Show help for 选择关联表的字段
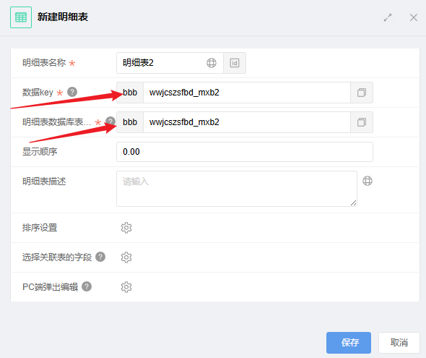Viewport: 426px width, 358px height. [100, 257]
